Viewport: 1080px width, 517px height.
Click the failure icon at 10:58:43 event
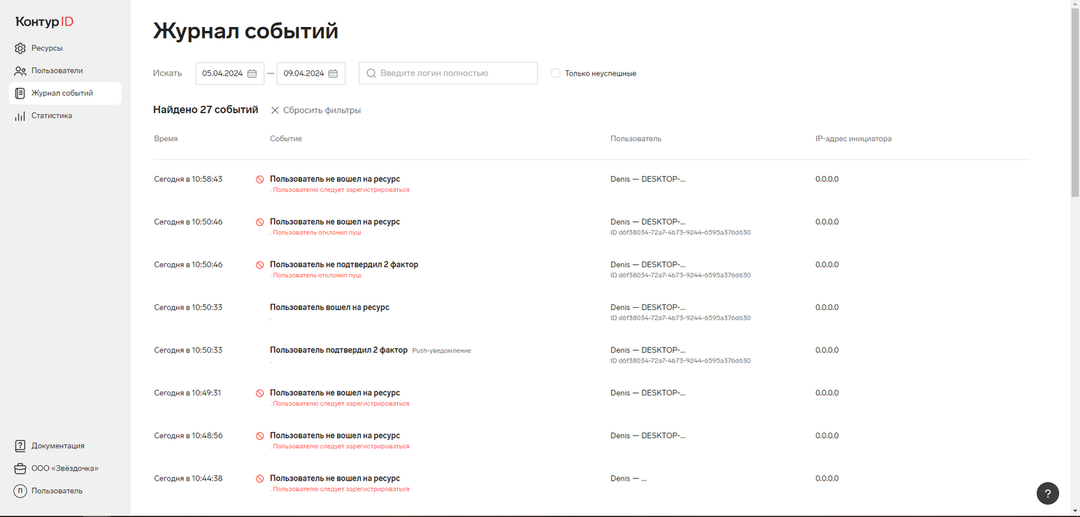pos(260,180)
